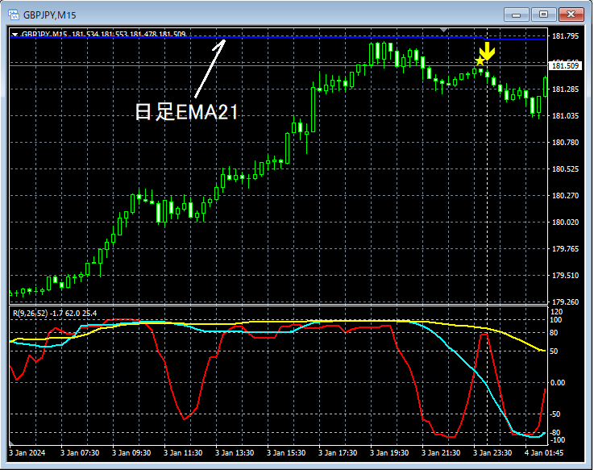Click the 180.020 price scale label

coord(565,223)
